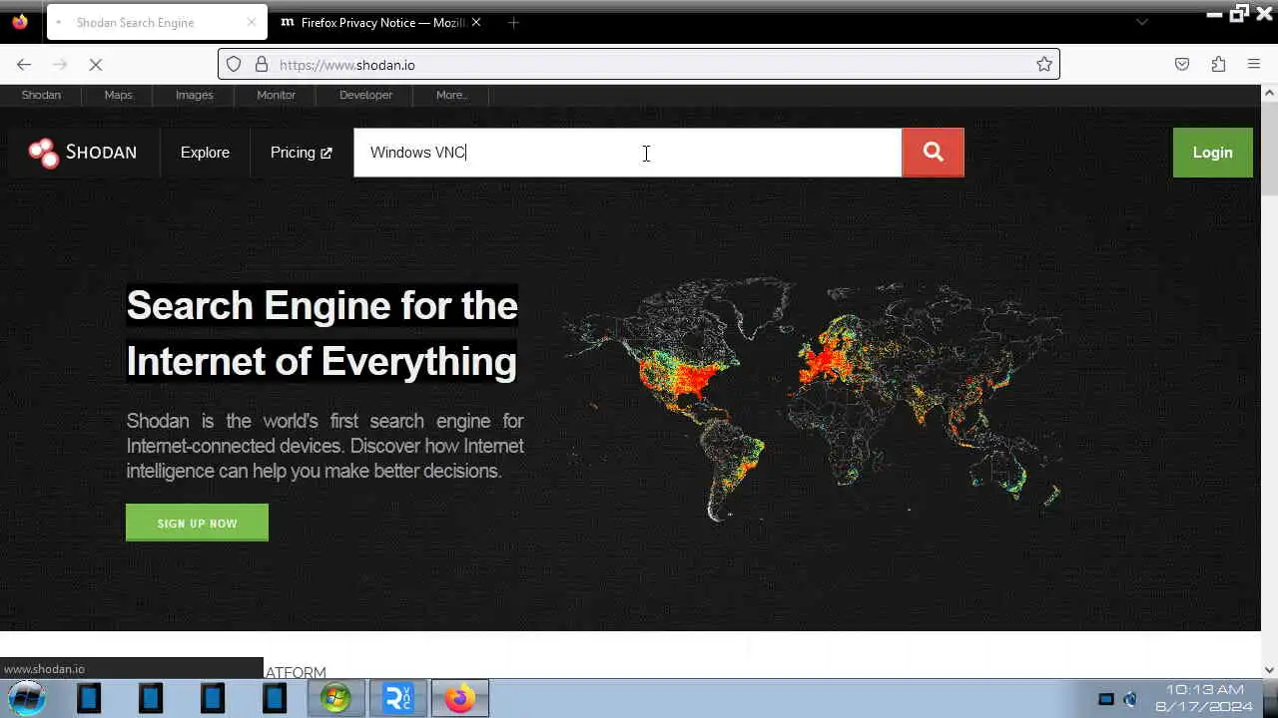The height and width of the screenshot is (718, 1278).
Task: Close the Firefox Privacy Notice tab
Action: (x=476, y=22)
